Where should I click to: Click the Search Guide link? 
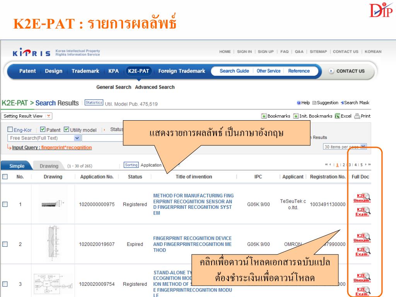(x=234, y=71)
